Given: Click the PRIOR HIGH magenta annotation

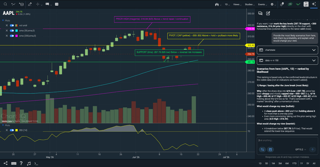Looking at the screenshot, I should point(152,19).
